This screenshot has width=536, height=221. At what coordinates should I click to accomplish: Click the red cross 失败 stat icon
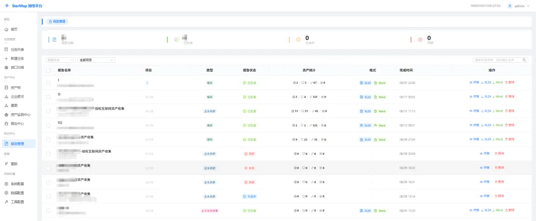click(x=420, y=40)
